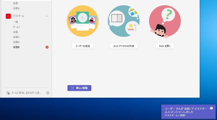The height and width of the screenshot is (120, 217).
Task: Click the さらにチャネルを作成 button
Action: (124, 46)
